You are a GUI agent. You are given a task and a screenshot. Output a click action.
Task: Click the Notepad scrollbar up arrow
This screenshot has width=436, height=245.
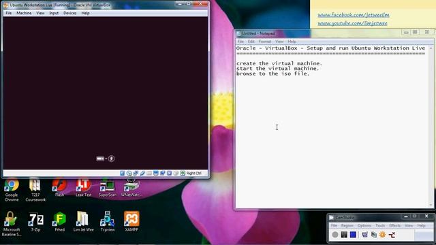[x=431, y=48]
